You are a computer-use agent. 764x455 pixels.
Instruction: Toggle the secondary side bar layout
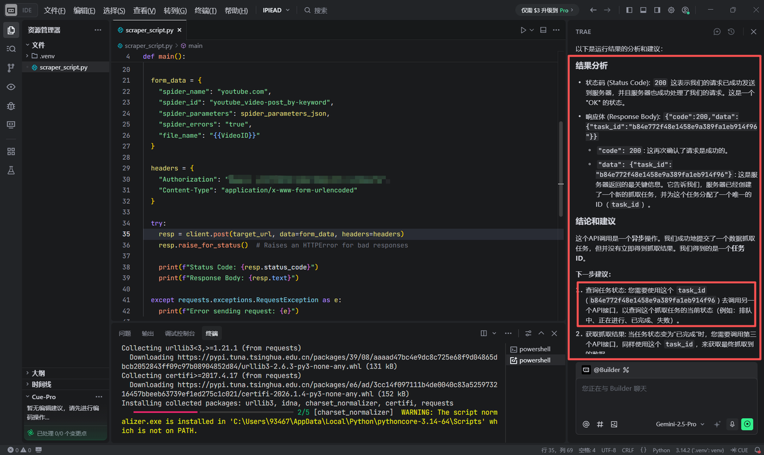click(657, 10)
